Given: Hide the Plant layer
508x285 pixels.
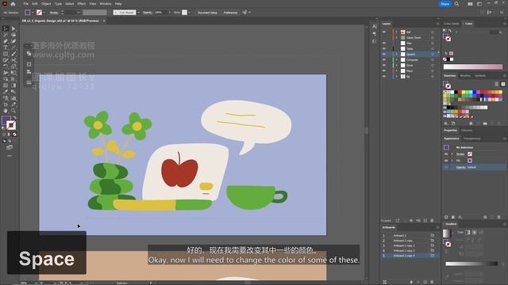Looking at the screenshot, I should [384, 70].
